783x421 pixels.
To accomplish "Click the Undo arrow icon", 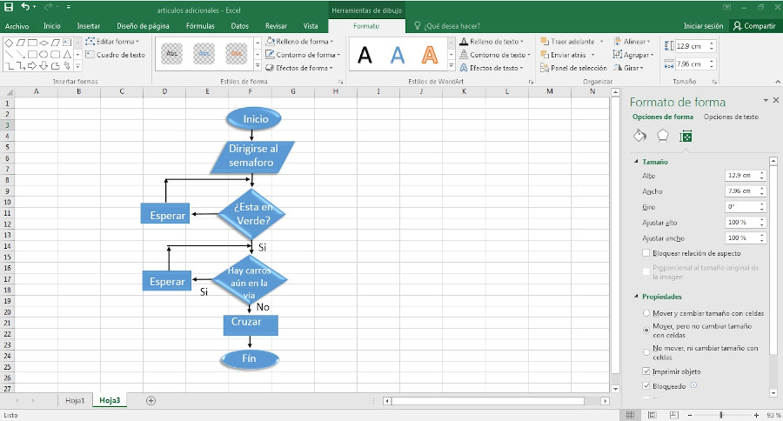I will 25,7.
